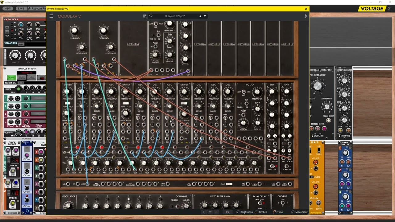Toggle the Hold/Track switch on orange module
395x222 pixels.
tap(319, 150)
